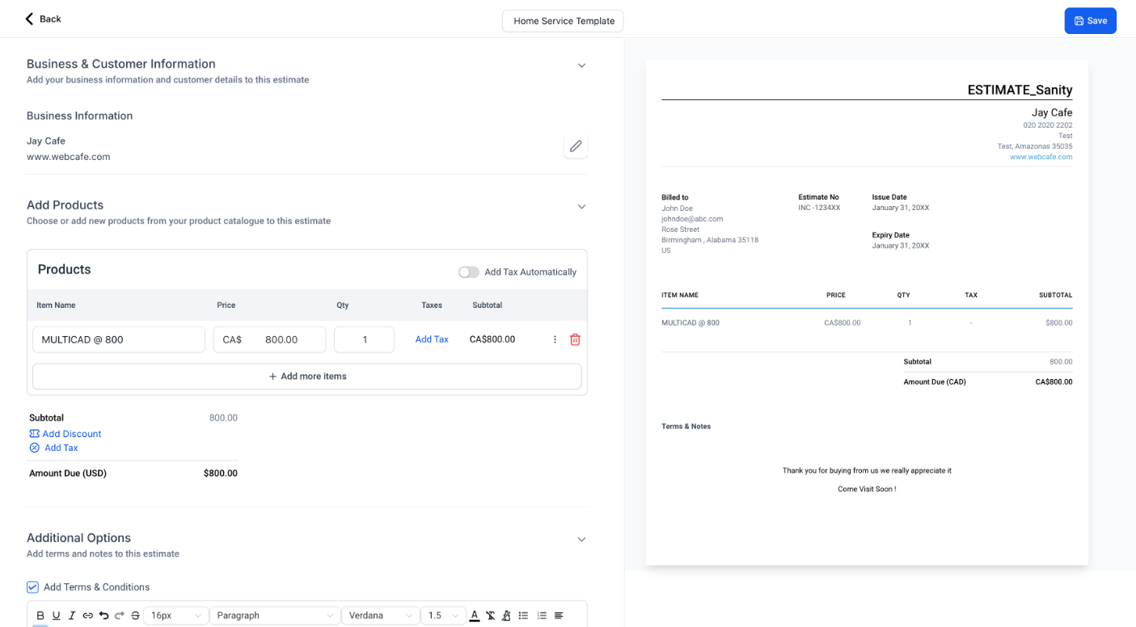Click the bold formatting icon
The image size is (1136, 627).
tap(40, 616)
